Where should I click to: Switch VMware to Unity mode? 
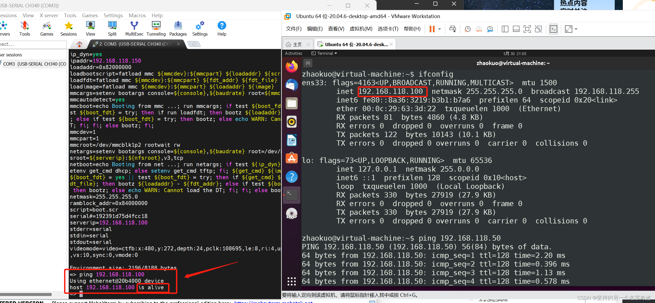(538, 29)
